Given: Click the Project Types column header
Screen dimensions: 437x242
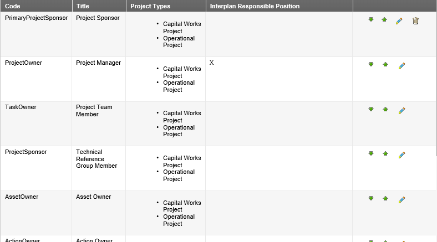Looking at the screenshot, I should 150,6.
